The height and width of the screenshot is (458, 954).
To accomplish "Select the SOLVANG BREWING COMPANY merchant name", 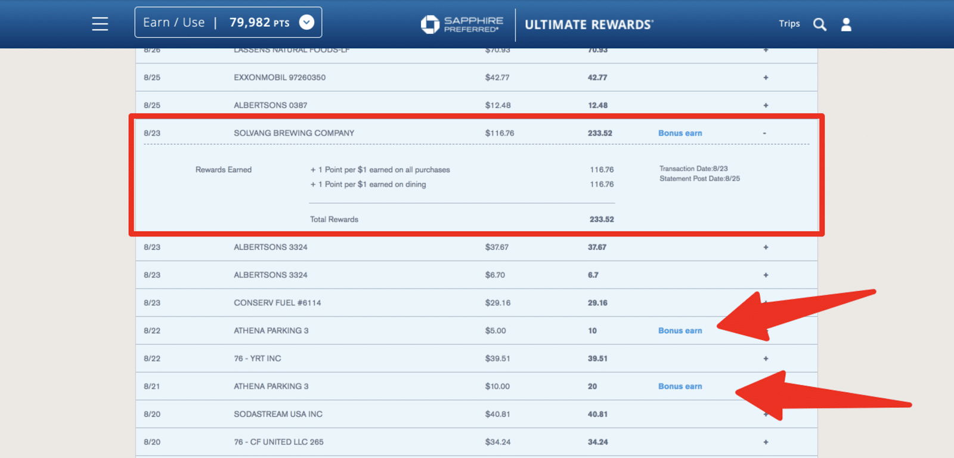I will click(x=294, y=133).
